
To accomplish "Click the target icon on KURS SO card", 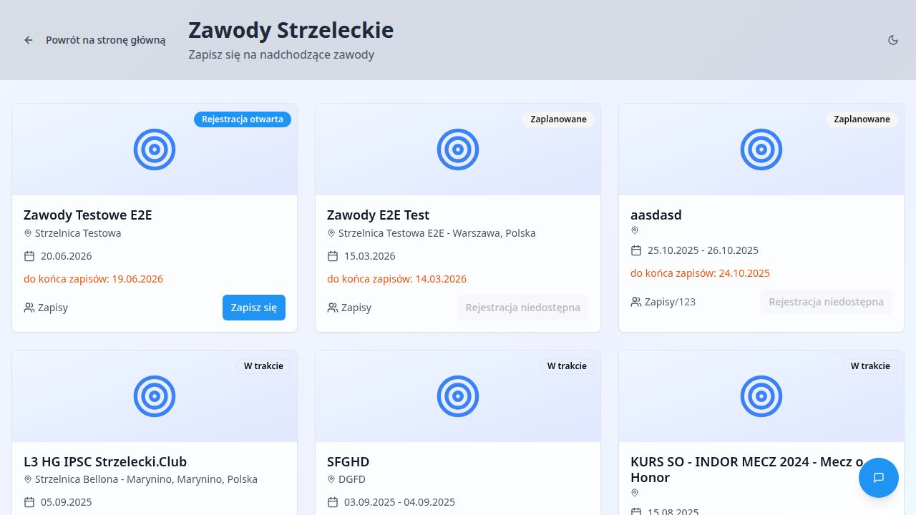I will tap(761, 396).
